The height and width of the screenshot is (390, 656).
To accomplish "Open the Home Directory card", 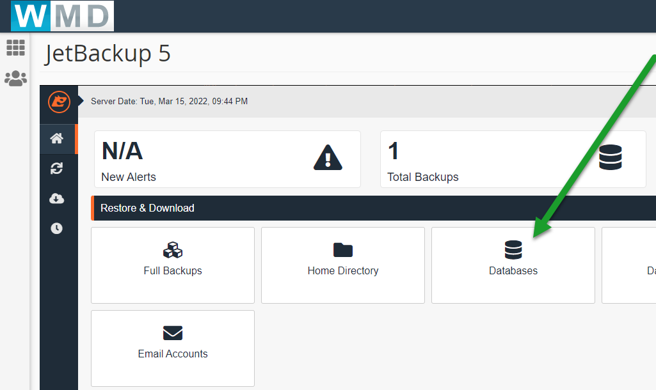I will click(x=343, y=265).
